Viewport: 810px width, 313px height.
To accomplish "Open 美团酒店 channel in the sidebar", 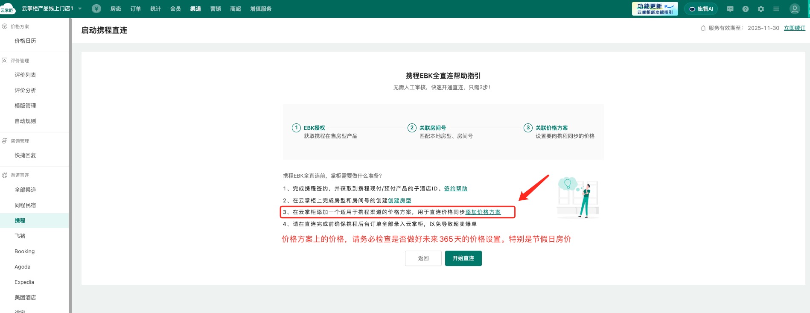I will click(25, 298).
